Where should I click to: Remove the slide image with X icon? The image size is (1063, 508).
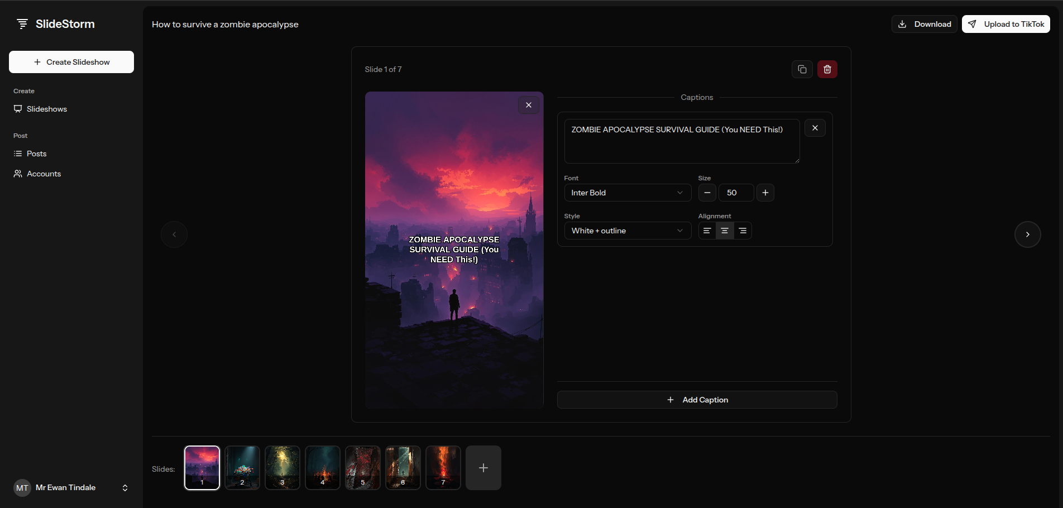(x=528, y=105)
